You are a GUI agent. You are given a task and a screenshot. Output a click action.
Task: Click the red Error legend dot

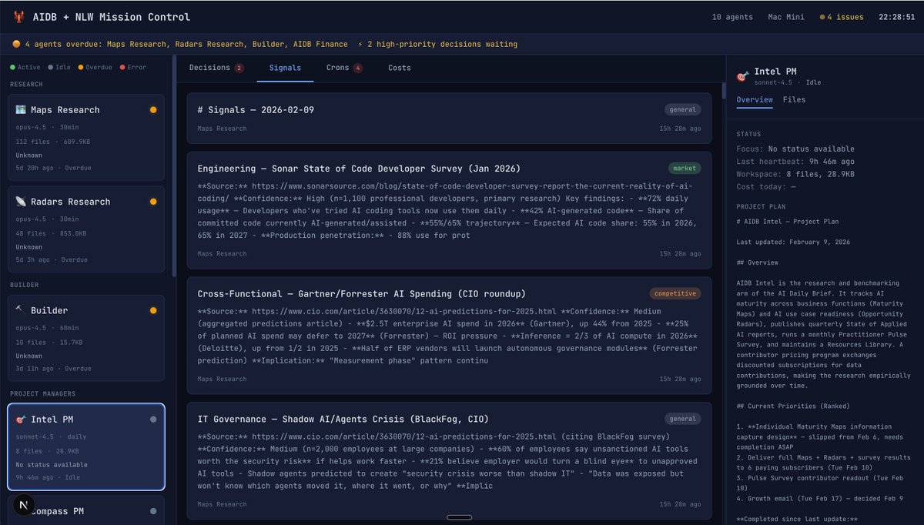point(122,67)
